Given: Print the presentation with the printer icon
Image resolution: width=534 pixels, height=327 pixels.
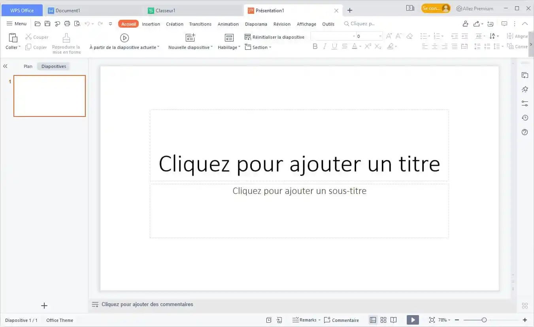Looking at the screenshot, I should click(67, 24).
